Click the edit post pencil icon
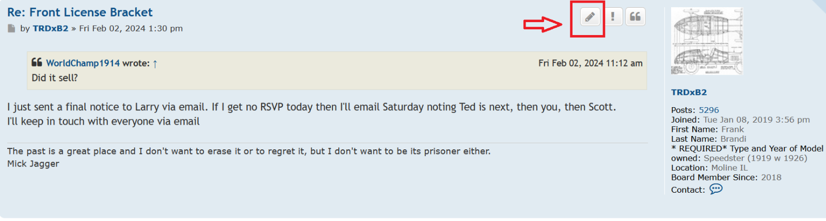This screenshot has width=826, height=221. coord(590,17)
